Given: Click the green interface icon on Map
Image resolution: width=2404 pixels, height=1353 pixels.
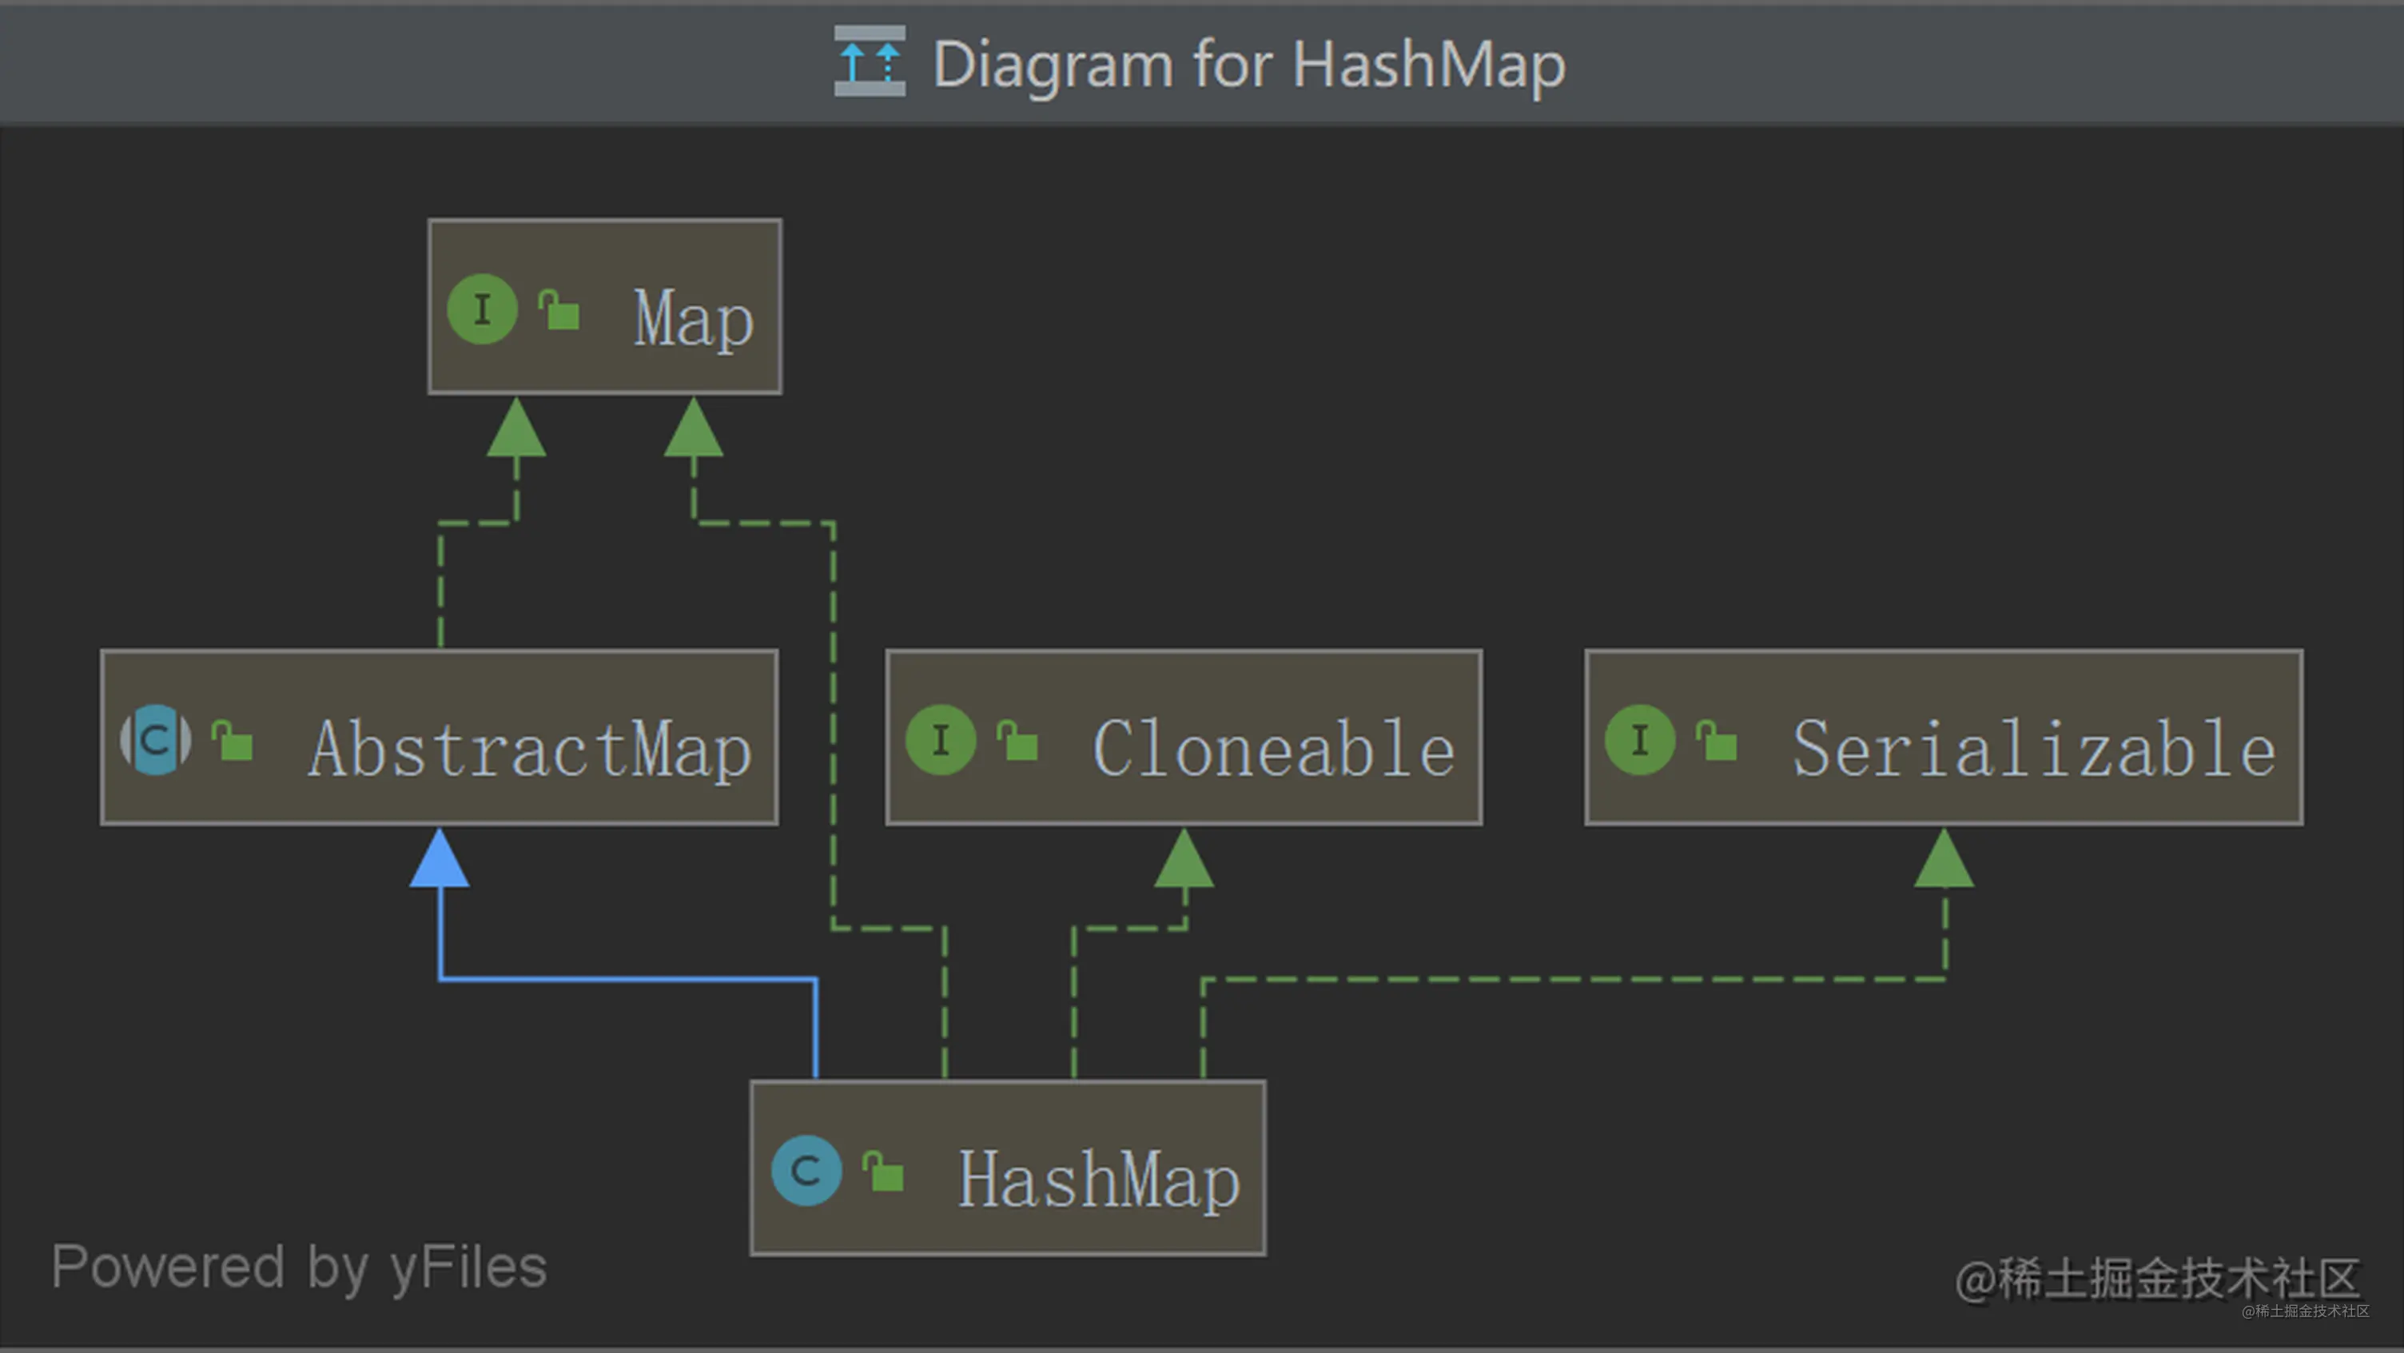Looking at the screenshot, I should pyautogui.click(x=482, y=310).
